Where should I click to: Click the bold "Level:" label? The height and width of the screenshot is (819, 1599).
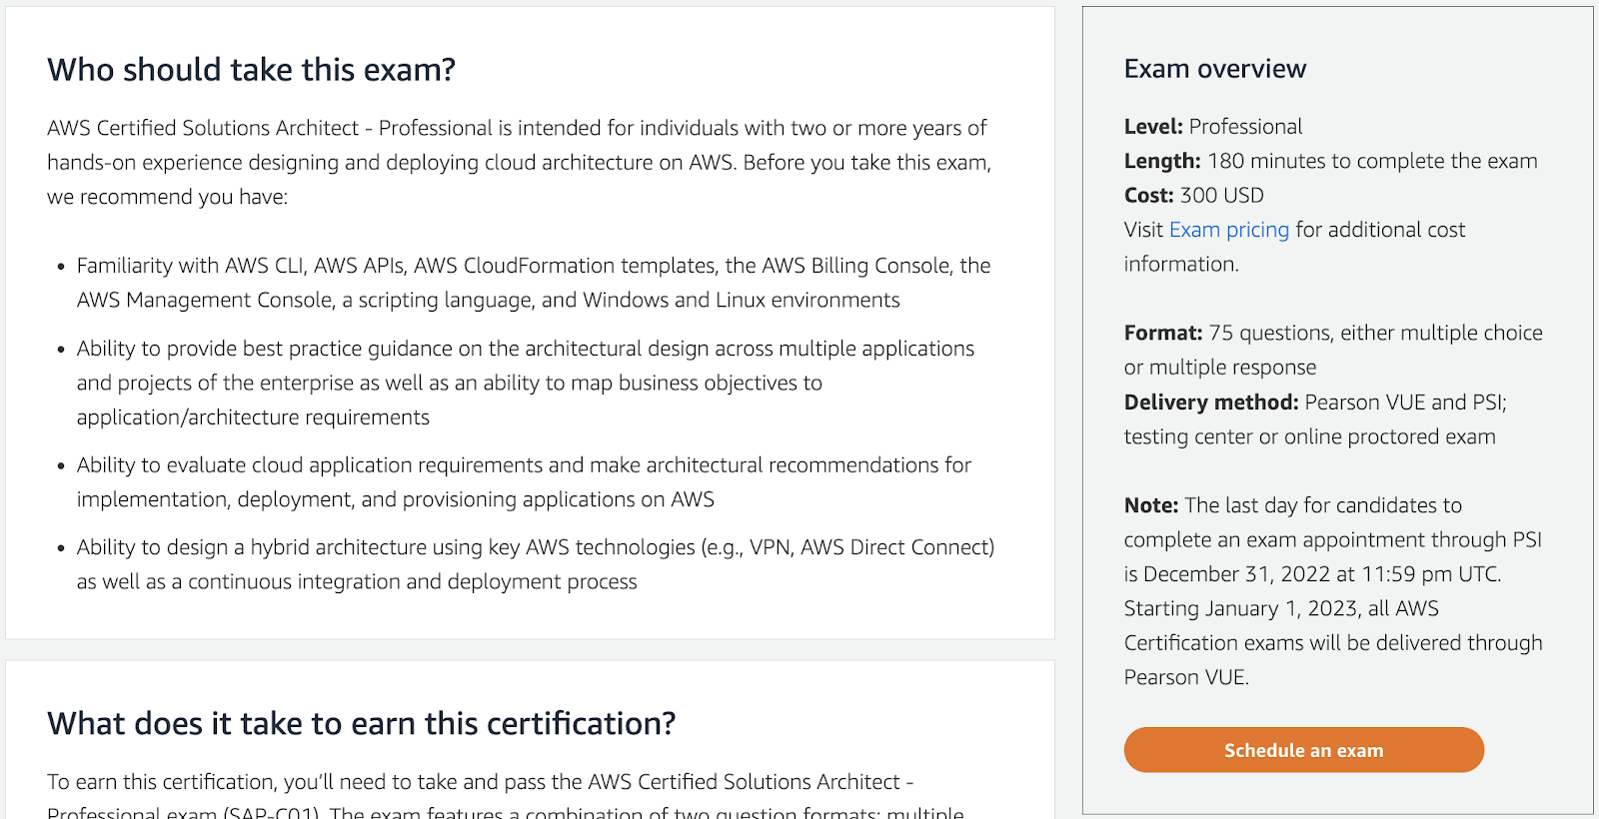click(x=1152, y=127)
